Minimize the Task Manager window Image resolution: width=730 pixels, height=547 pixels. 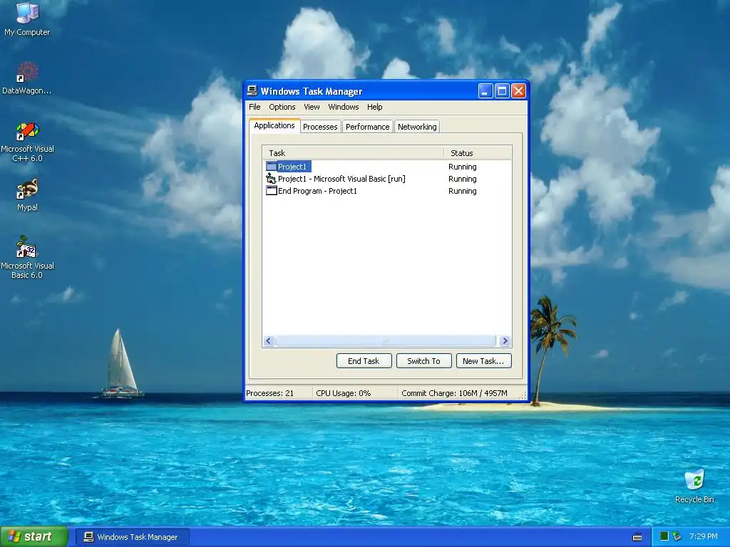(x=485, y=90)
